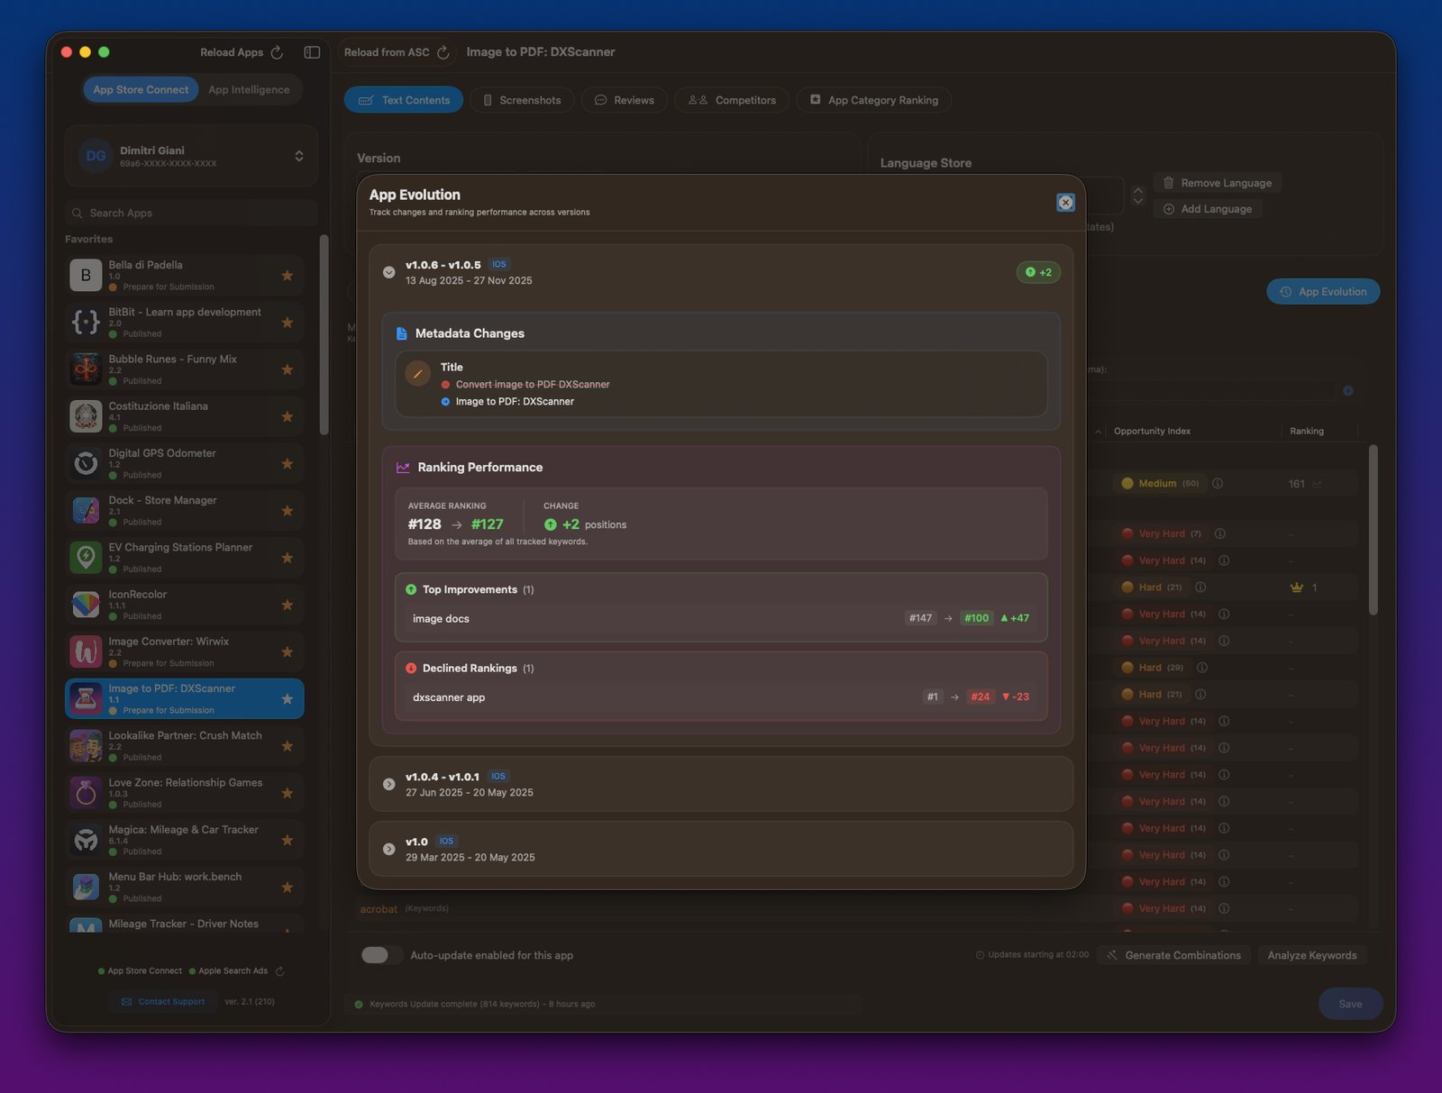Click the magnifier icon in Search Apps

click(x=77, y=213)
